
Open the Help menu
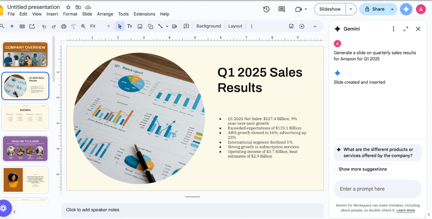165,14
